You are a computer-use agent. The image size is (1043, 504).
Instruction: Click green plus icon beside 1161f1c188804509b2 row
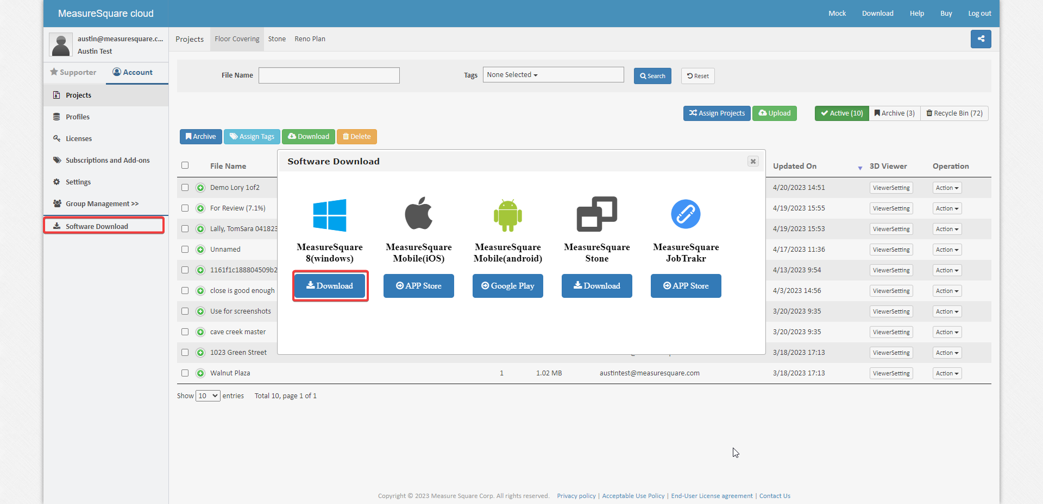pos(200,270)
